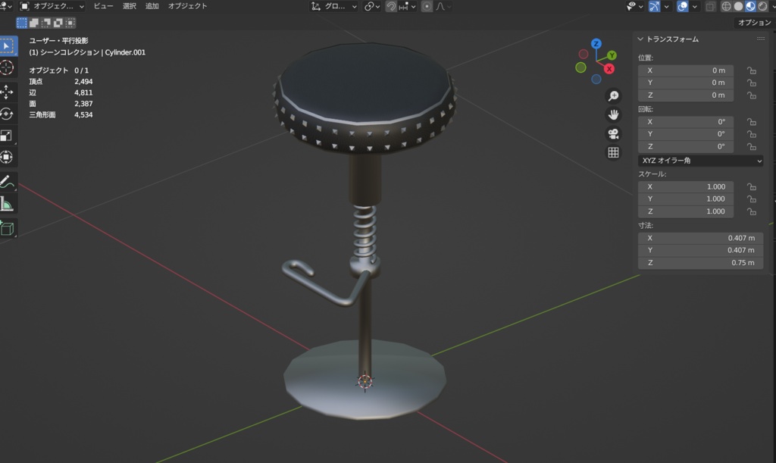
Task: Select the Move tool
Action: (x=8, y=92)
